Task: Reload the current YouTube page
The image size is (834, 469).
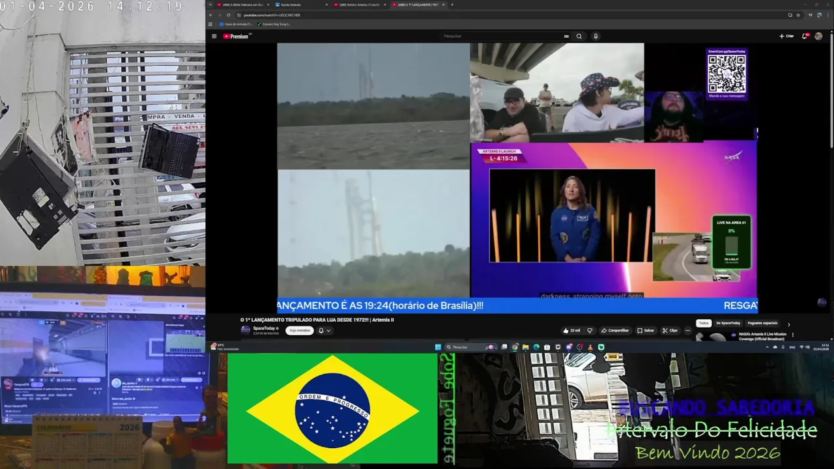Action: coord(229,15)
